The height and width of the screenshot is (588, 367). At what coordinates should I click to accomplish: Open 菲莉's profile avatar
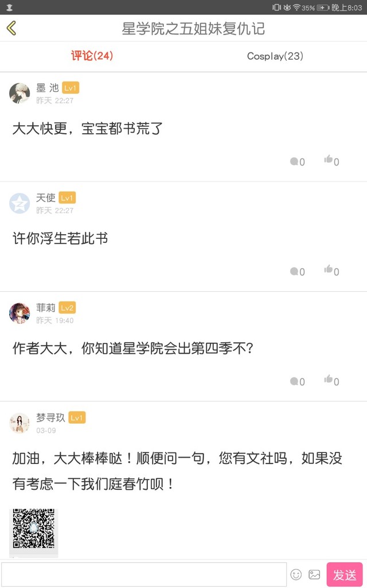[x=19, y=313]
